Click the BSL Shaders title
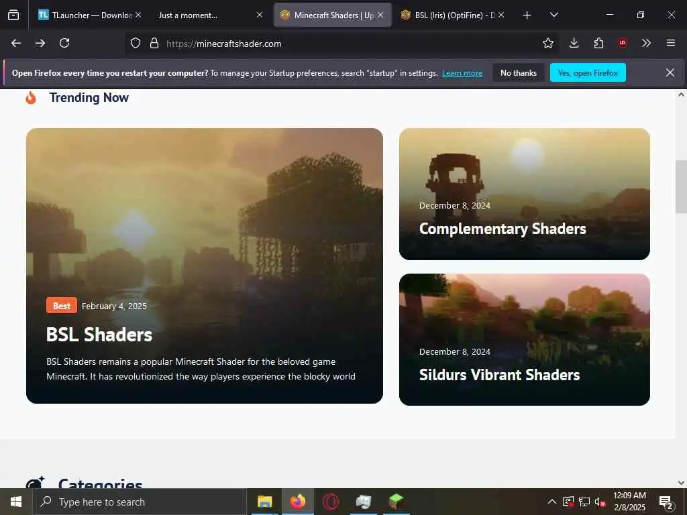This screenshot has height=515, width=687. pos(99,335)
